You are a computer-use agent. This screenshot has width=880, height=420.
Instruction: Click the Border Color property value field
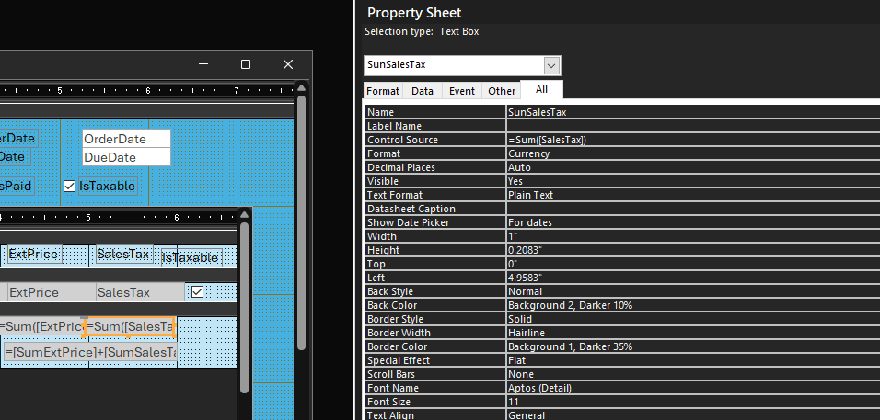(x=690, y=346)
